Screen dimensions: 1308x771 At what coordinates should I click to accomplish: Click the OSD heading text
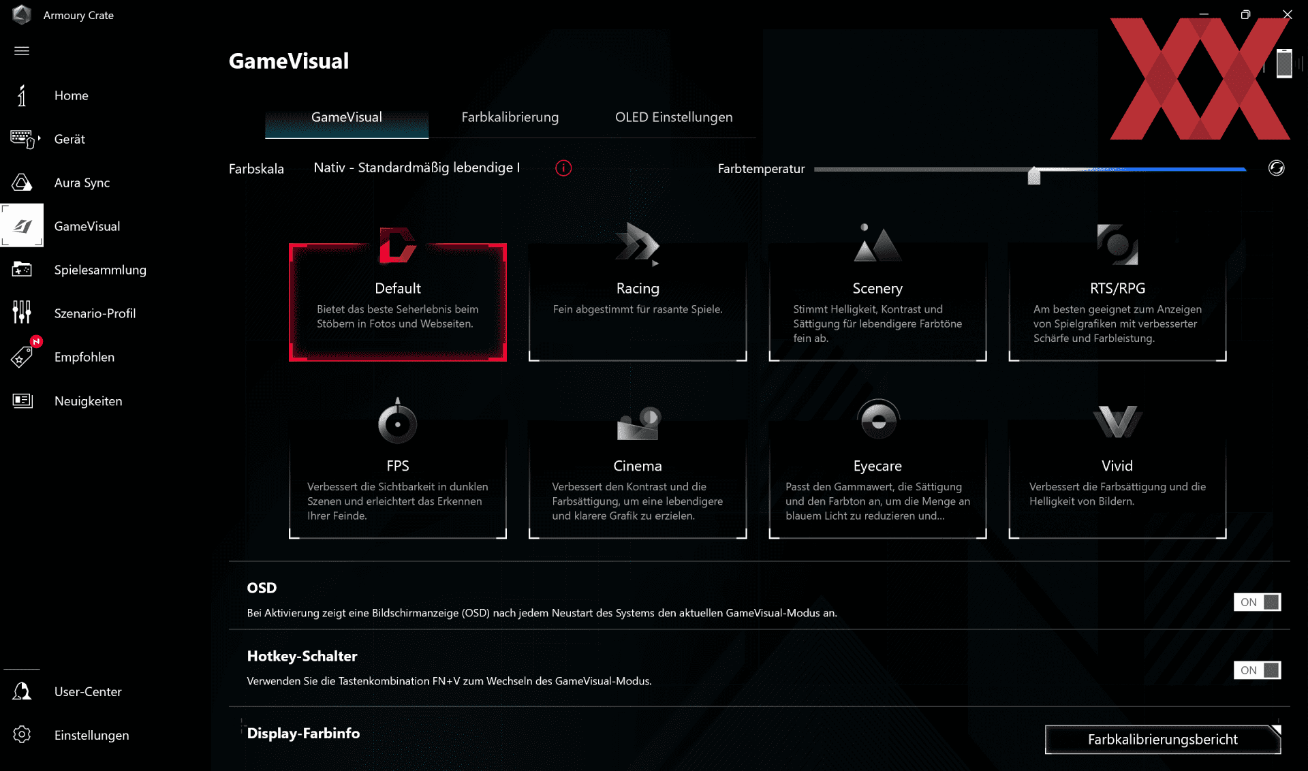[x=262, y=588]
